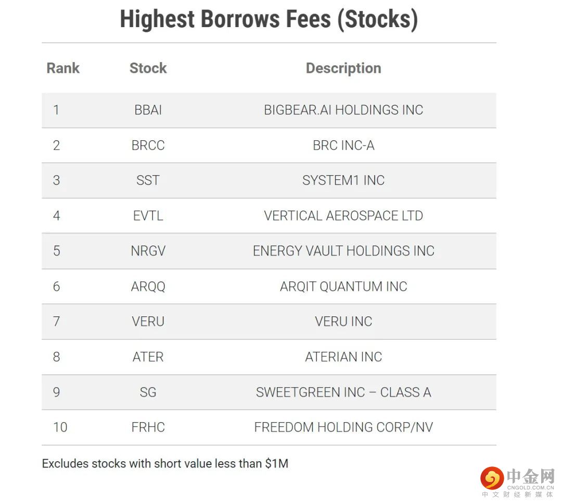Click VERTICAL AEROSPACE LTD description
The image size is (562, 504).
[343, 216]
